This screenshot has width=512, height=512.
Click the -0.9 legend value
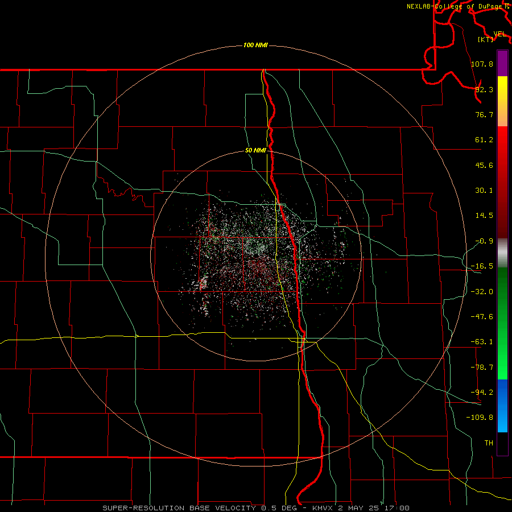484,241
